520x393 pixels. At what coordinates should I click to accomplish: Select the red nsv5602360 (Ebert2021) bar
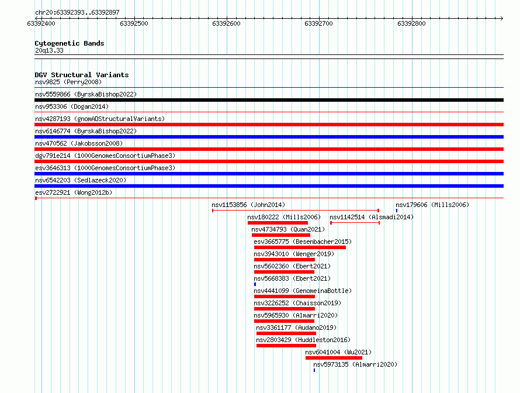[284, 272]
